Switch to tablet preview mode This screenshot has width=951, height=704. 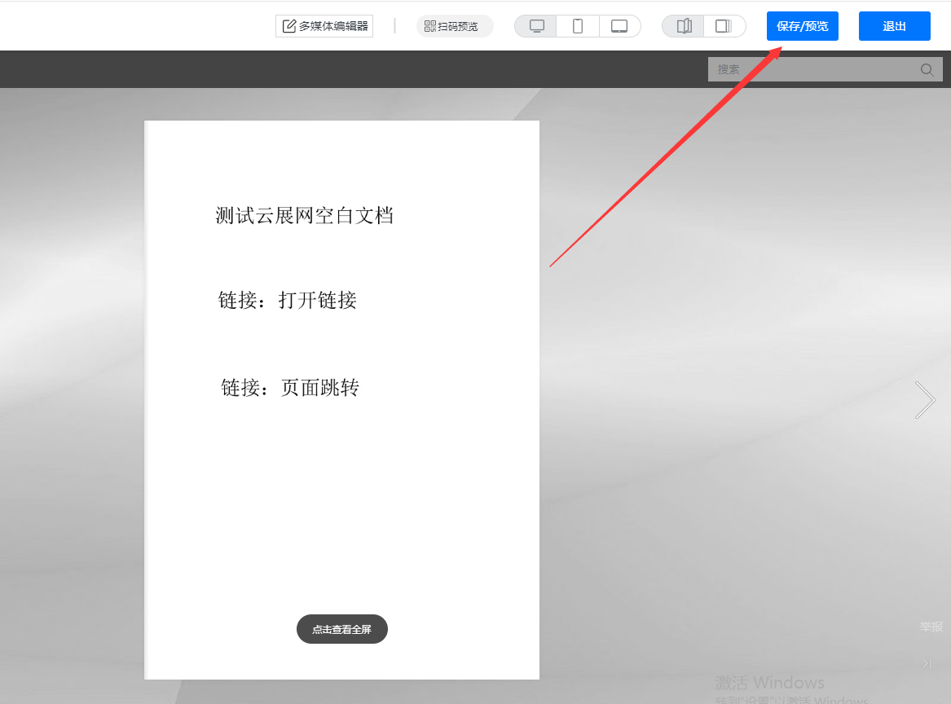(619, 26)
